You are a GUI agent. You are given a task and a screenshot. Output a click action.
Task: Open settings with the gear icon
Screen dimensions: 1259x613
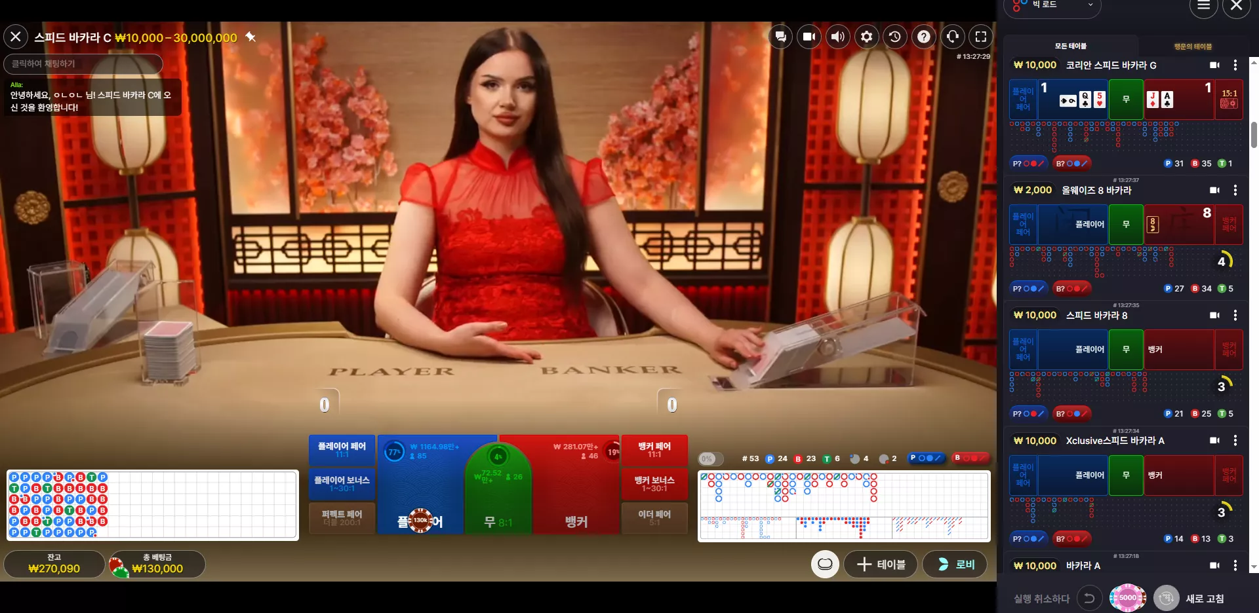[866, 37]
